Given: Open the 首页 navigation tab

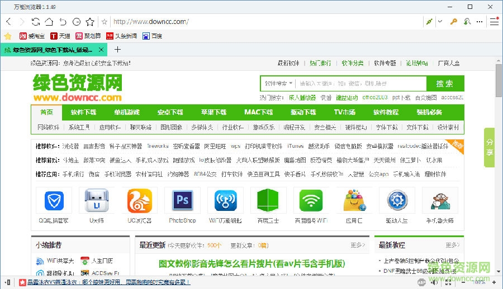Looking at the screenshot, I should click(x=46, y=112).
